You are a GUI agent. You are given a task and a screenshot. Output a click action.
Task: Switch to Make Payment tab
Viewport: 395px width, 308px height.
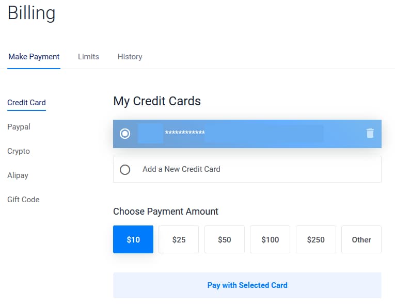34,57
